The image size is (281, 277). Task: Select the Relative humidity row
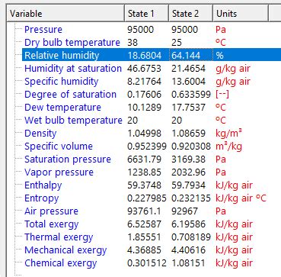tap(152, 55)
